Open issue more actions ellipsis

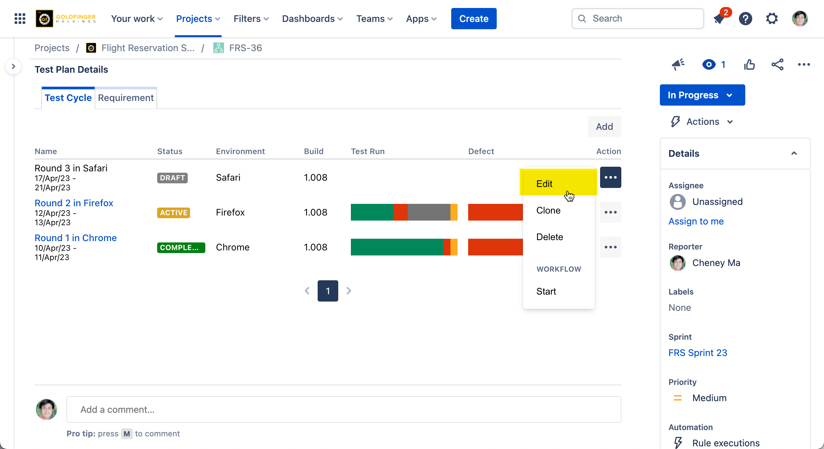coord(804,64)
